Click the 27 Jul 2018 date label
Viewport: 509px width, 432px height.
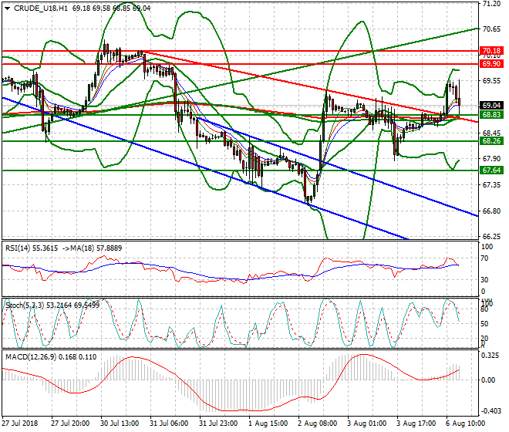[20, 424]
